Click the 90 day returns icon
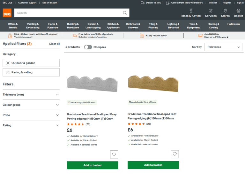 142,36
